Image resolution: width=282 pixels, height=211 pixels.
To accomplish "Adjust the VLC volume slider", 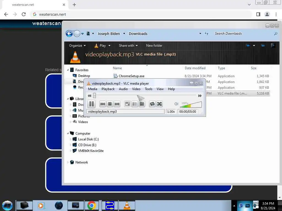I will pos(191,104).
